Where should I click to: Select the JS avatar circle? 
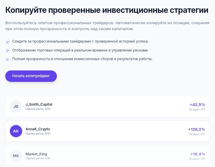tap(16, 107)
